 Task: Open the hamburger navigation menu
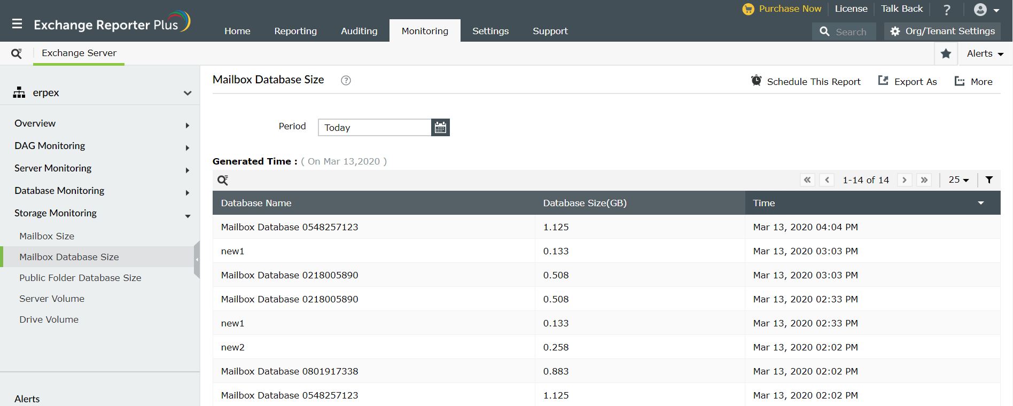[x=17, y=24]
